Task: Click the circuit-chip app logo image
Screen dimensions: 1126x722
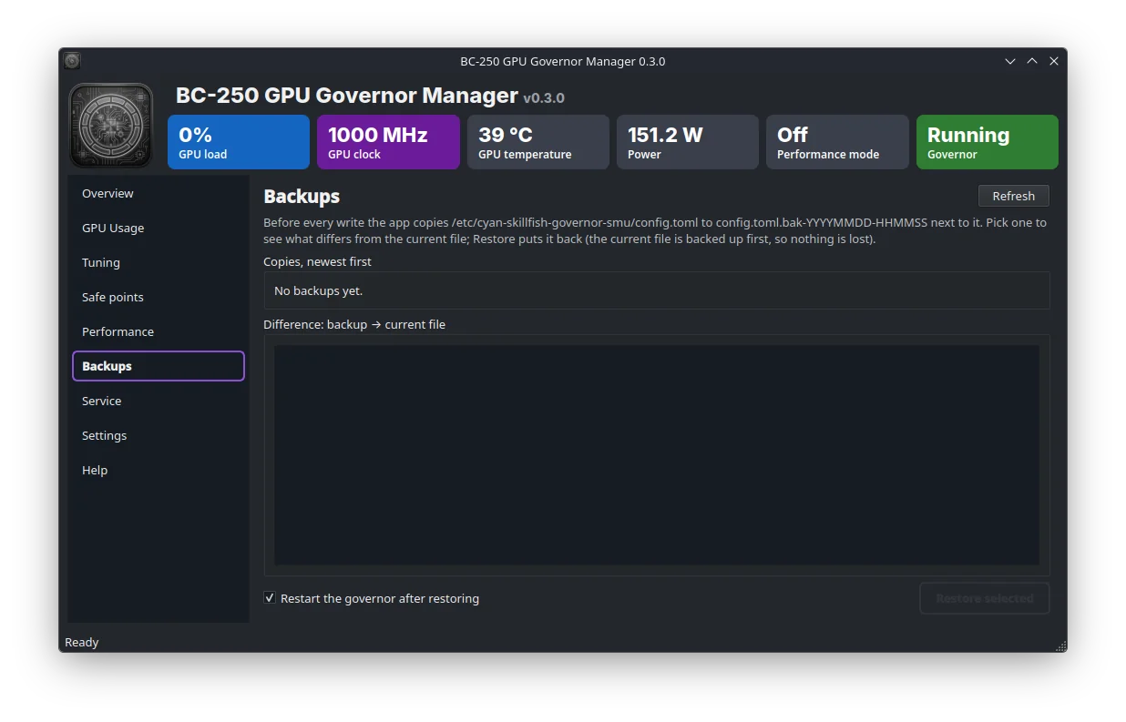Action: (x=111, y=126)
